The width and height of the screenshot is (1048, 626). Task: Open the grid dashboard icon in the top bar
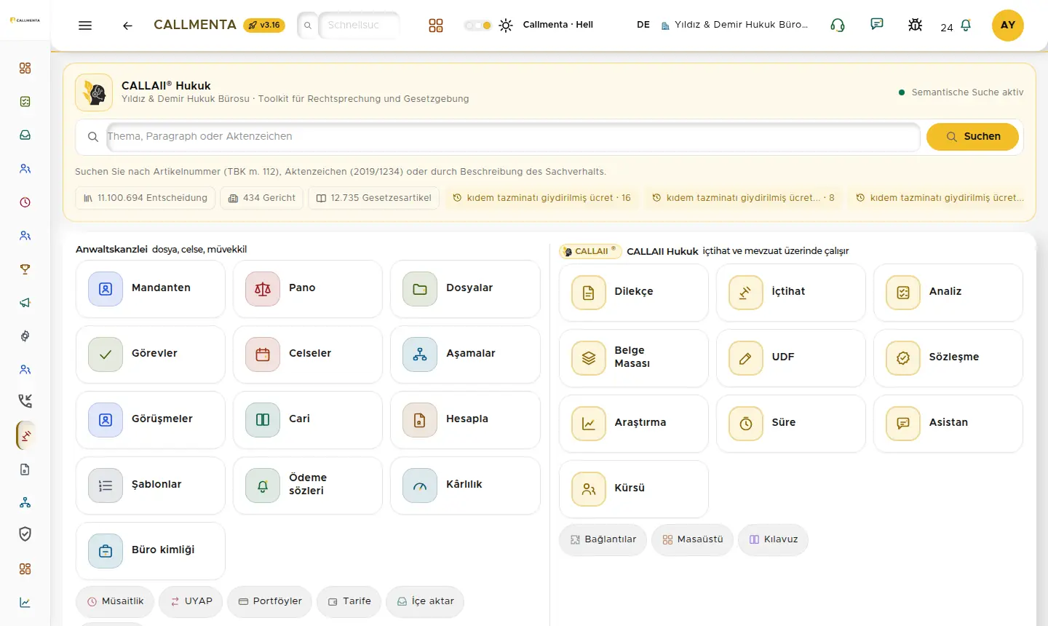(436, 25)
